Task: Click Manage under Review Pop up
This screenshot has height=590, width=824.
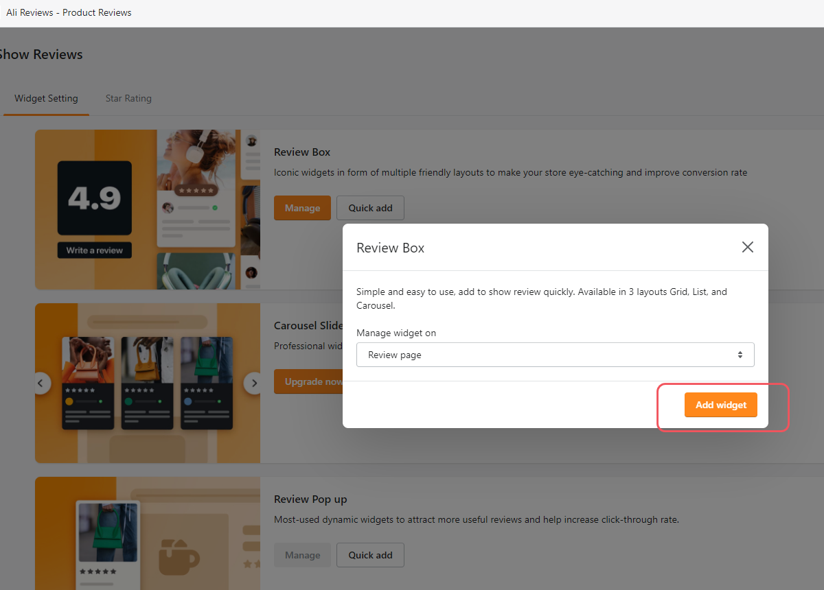Action: tap(302, 555)
